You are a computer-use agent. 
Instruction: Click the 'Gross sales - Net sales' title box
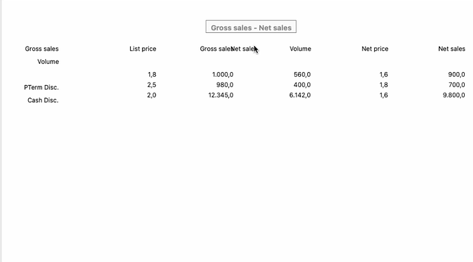pos(251,27)
